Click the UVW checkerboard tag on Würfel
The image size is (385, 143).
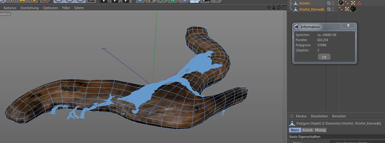pyautogui.click(x=353, y=3)
